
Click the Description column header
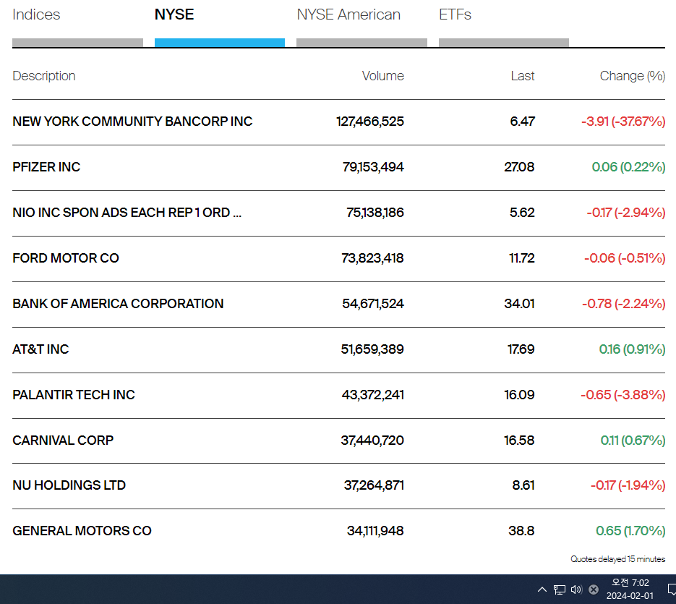(44, 76)
